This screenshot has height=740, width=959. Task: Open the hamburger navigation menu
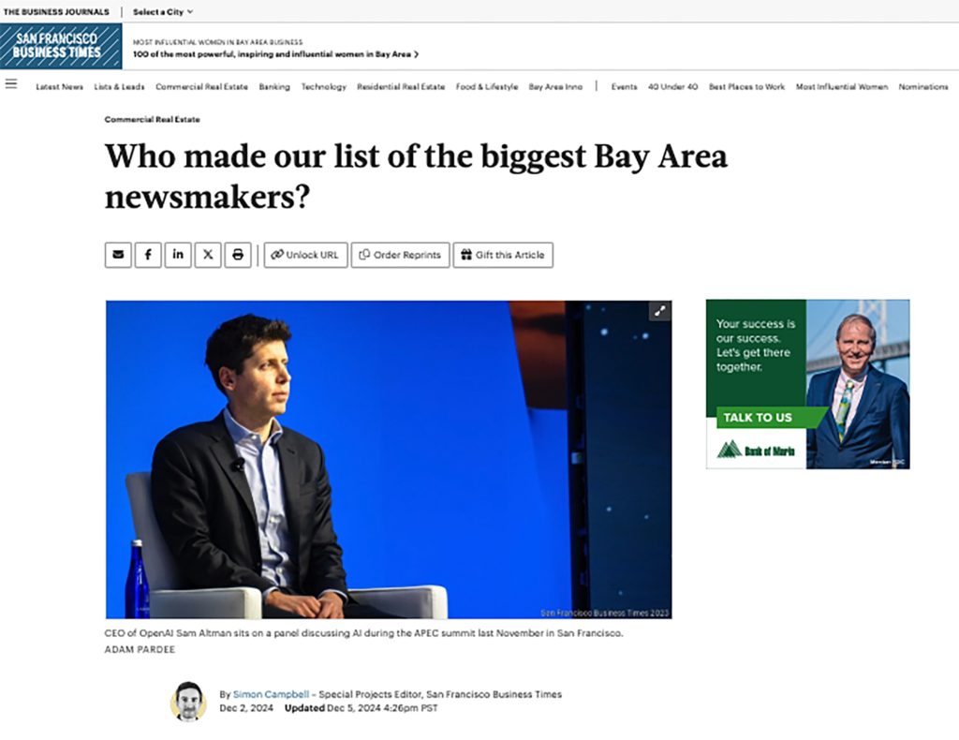click(x=11, y=83)
